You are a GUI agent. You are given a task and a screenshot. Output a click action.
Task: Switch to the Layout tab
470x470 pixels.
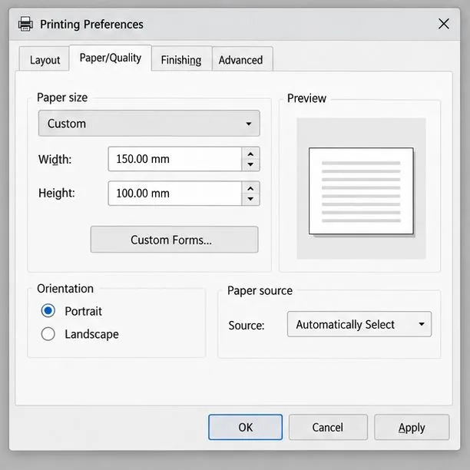(45, 59)
